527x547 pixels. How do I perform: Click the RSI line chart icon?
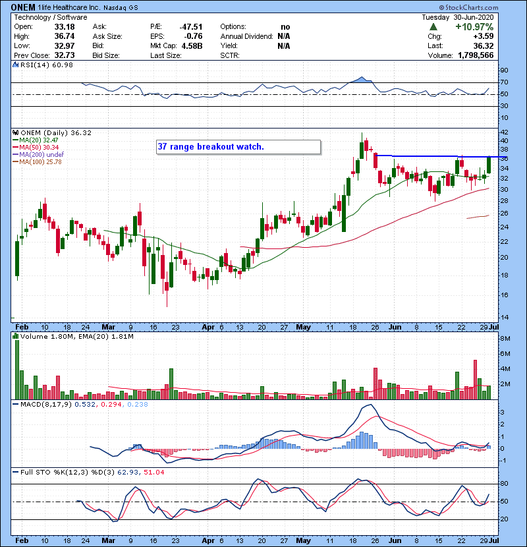pyautogui.click(x=16, y=65)
